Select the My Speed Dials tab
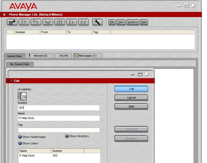Viewport: 207px width, 163px height. (x=20, y=64)
